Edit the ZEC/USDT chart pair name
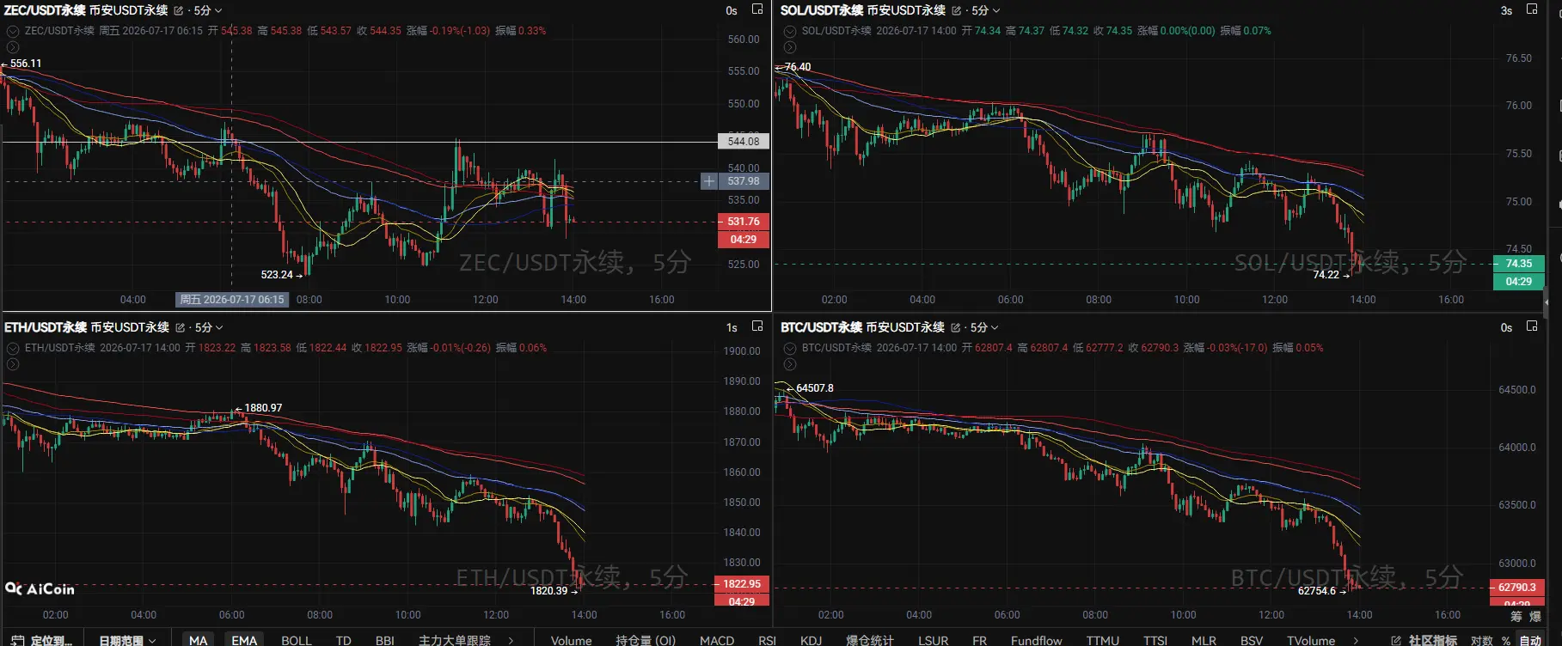The height and width of the screenshot is (646, 1562). click(179, 11)
